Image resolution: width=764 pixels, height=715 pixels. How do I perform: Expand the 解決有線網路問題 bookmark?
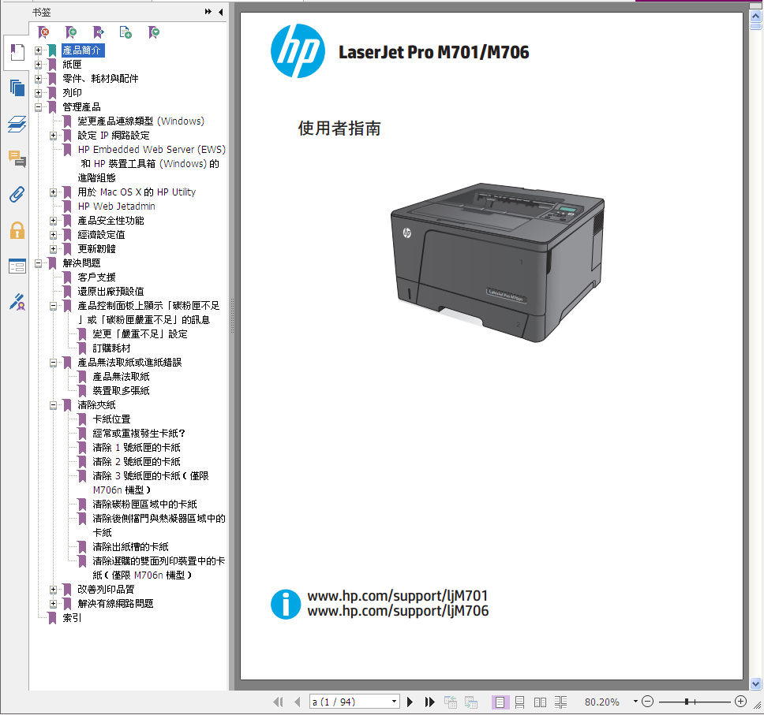coord(53,604)
